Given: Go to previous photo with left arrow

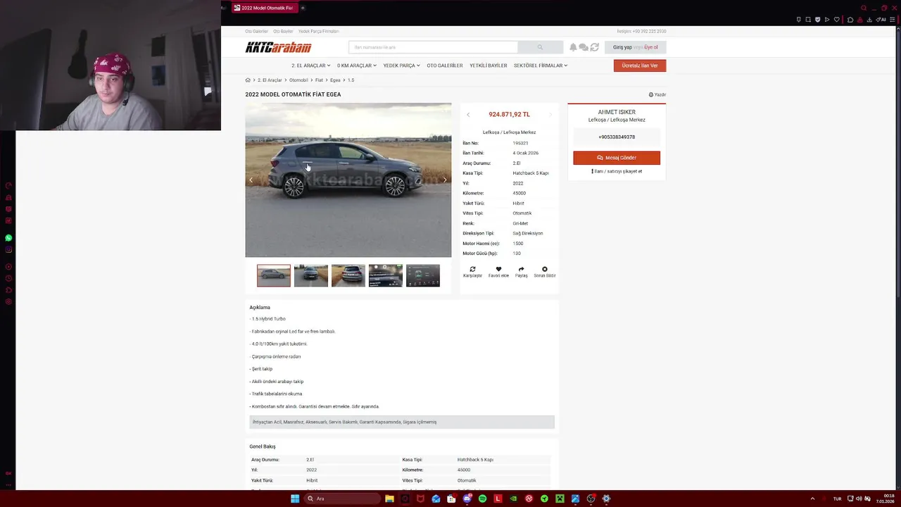Looking at the screenshot, I should click(251, 180).
